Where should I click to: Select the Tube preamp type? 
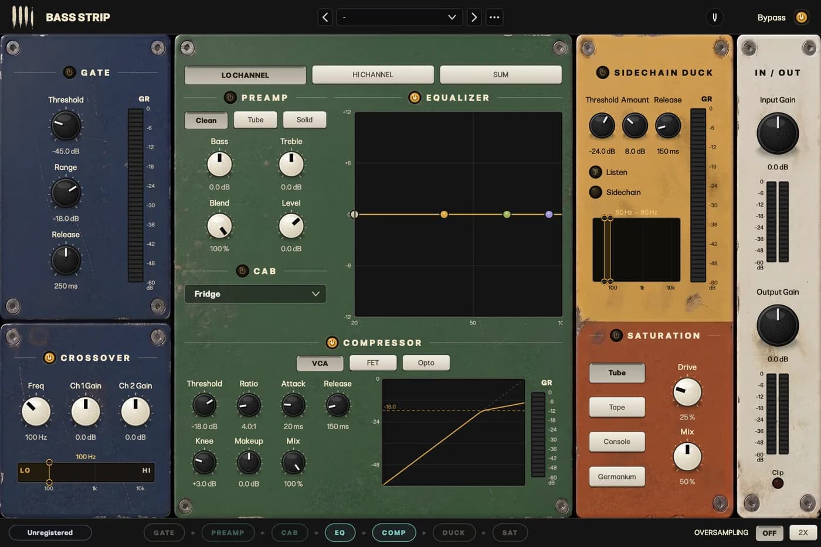click(x=255, y=119)
